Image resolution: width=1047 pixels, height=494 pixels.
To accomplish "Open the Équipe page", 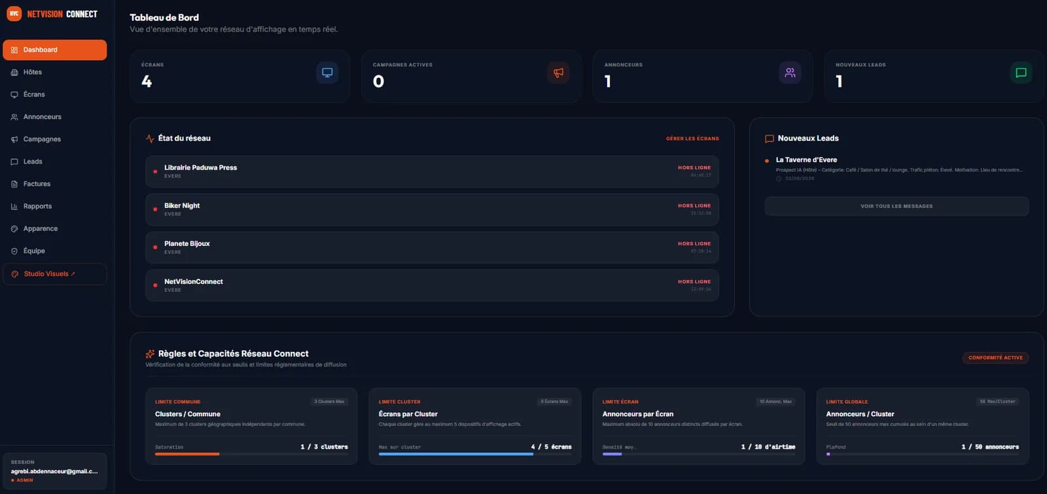I will [x=54, y=251].
